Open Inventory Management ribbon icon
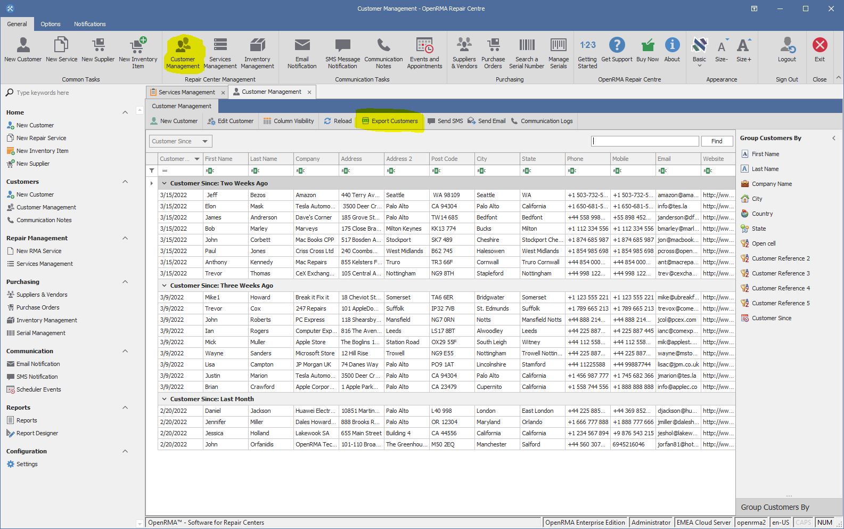The image size is (844, 529). (x=257, y=53)
